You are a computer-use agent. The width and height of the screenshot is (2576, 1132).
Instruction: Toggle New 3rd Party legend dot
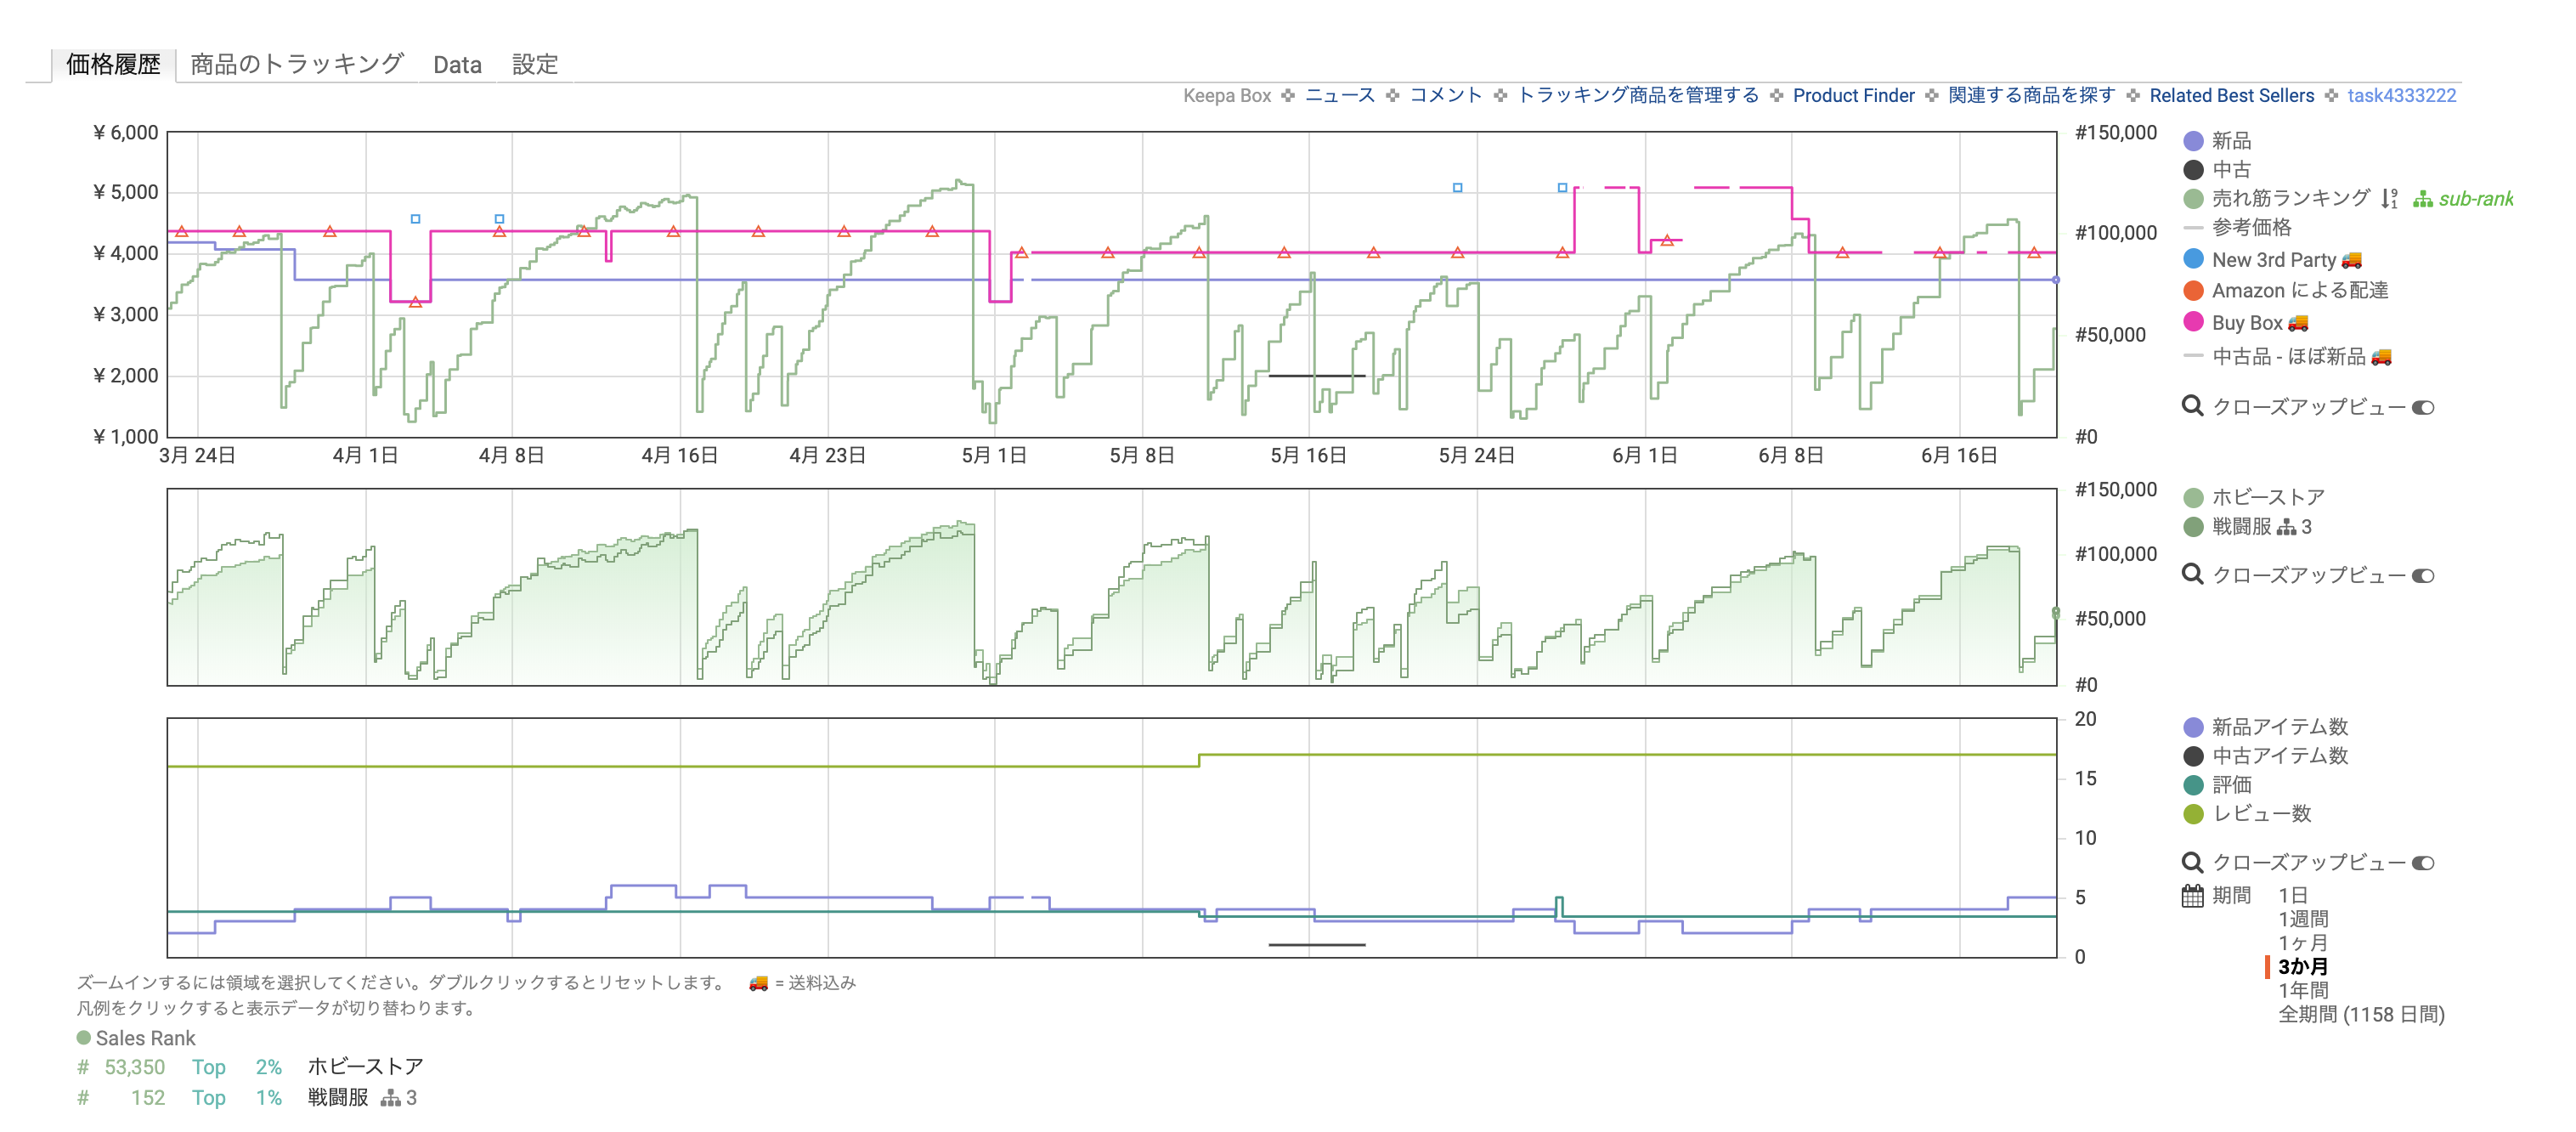[2193, 259]
